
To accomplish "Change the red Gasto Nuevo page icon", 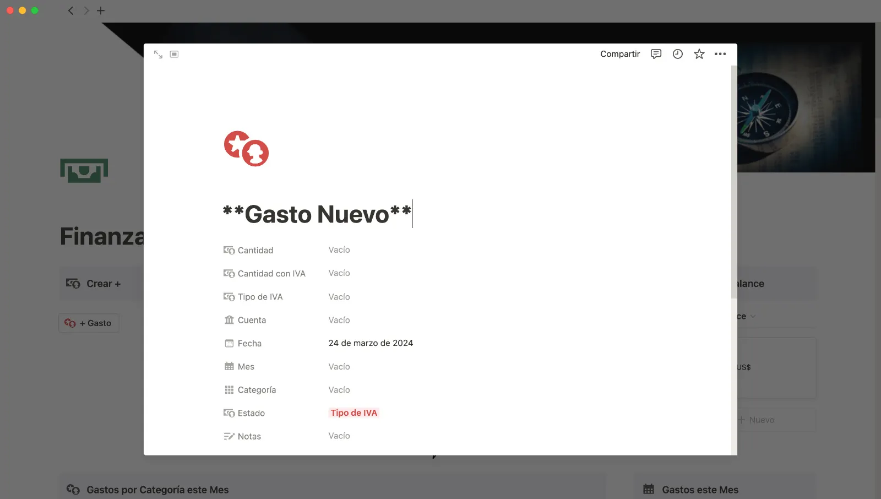I will pyautogui.click(x=246, y=149).
